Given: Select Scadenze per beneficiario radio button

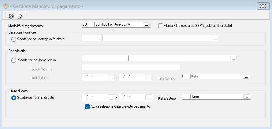Looking at the screenshot, I should (x=13, y=60).
